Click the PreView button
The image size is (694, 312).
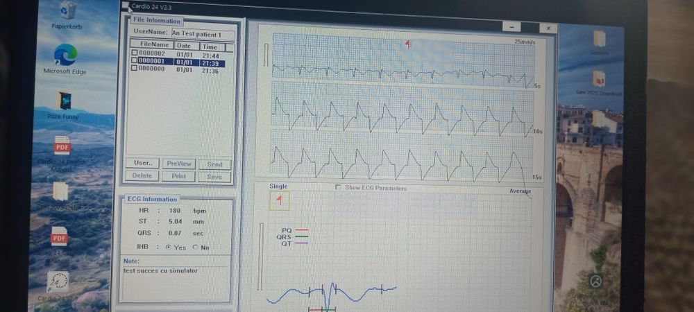pos(179,164)
